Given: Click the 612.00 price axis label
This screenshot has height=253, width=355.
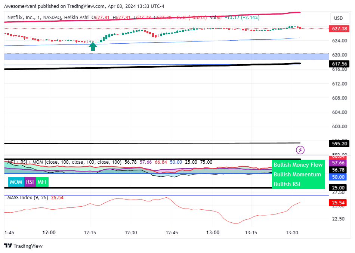Looking at the screenshot, I should [x=339, y=84].
